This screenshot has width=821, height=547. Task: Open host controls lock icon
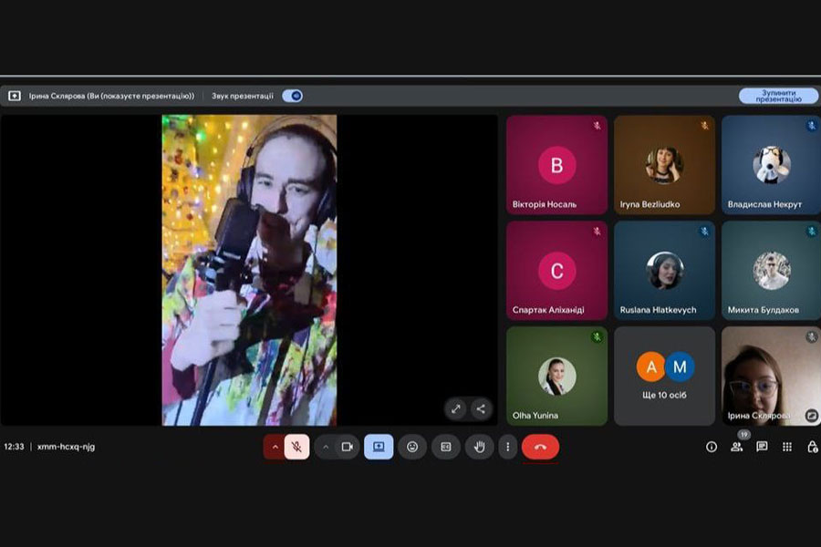[x=812, y=447]
